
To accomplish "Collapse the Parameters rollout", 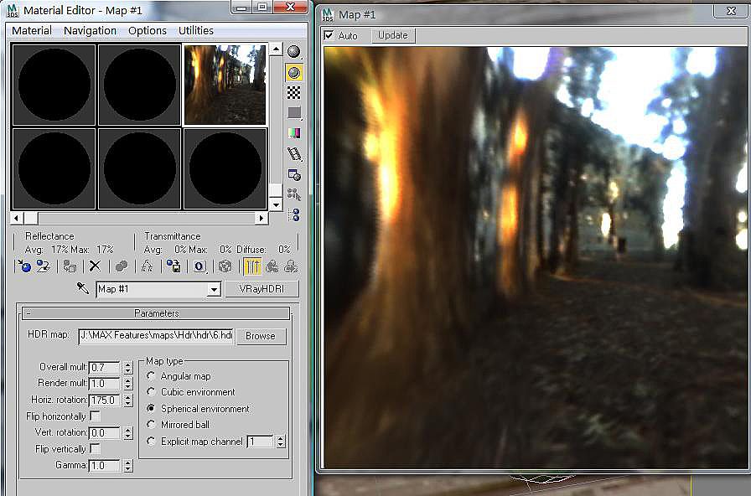I will 156,313.
